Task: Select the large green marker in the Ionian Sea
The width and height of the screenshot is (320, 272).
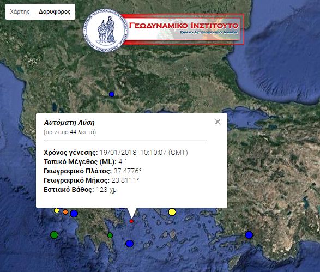Action: pos(55,235)
